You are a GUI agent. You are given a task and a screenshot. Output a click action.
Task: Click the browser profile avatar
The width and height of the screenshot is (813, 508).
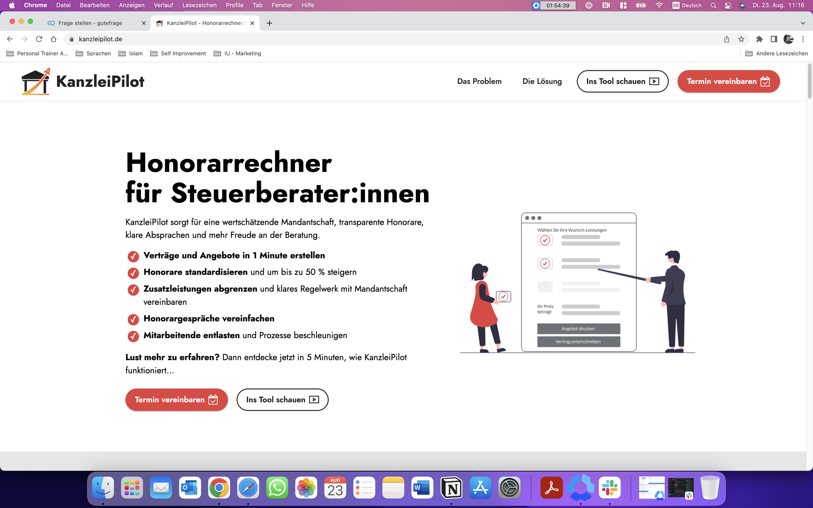789,39
